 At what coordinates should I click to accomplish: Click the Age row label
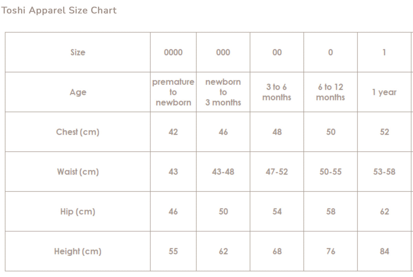(78, 92)
